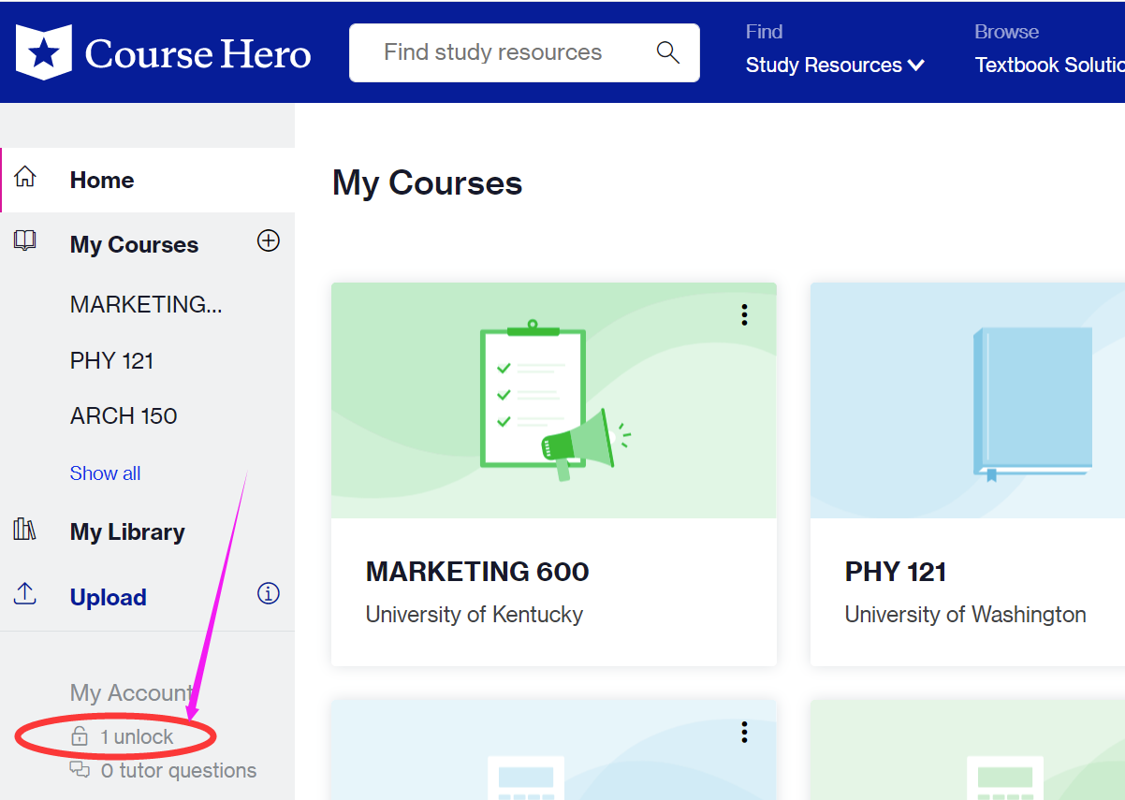This screenshot has height=800, width=1125.
Task: Click the padlock icon beside 1 unlock
Action: coord(80,736)
